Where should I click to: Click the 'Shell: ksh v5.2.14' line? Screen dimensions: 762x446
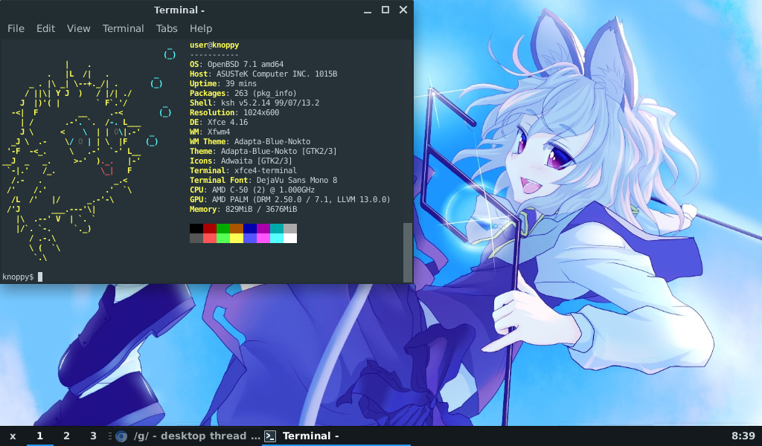click(x=254, y=103)
